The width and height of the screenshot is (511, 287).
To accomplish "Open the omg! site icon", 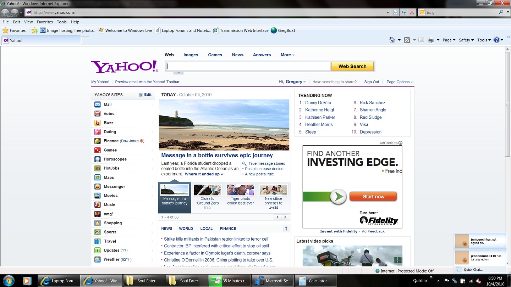I will [97, 214].
